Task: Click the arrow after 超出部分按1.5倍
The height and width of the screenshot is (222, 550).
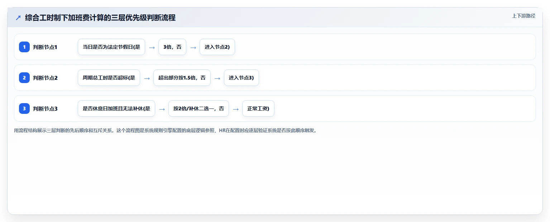Action: pos(217,78)
